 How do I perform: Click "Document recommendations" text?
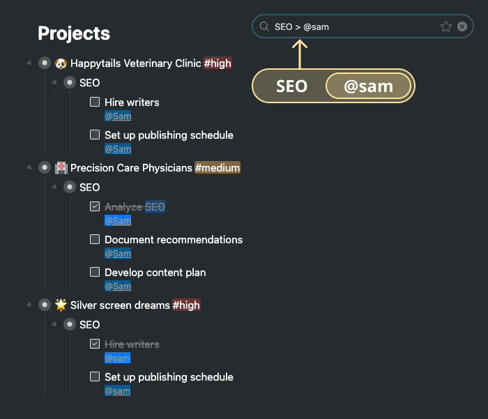pos(174,240)
